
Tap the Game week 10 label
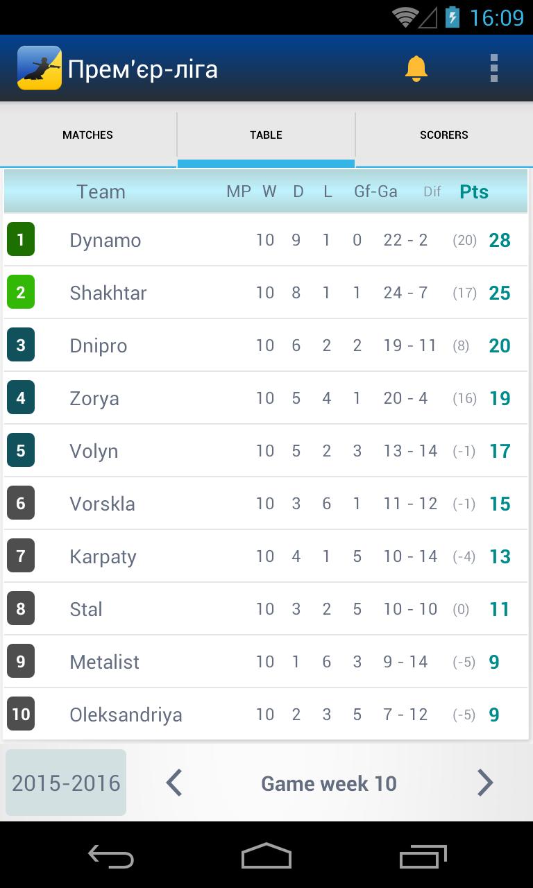point(328,783)
